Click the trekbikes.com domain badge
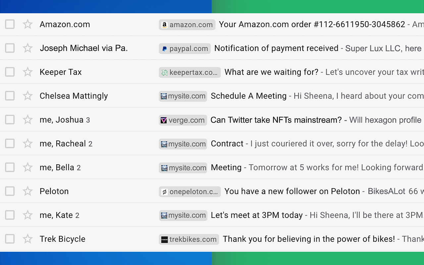This screenshot has width=424, height=265. point(189,239)
